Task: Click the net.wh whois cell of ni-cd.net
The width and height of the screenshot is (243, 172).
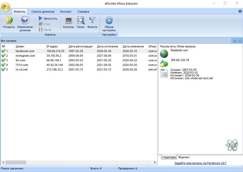Action: [152, 69]
